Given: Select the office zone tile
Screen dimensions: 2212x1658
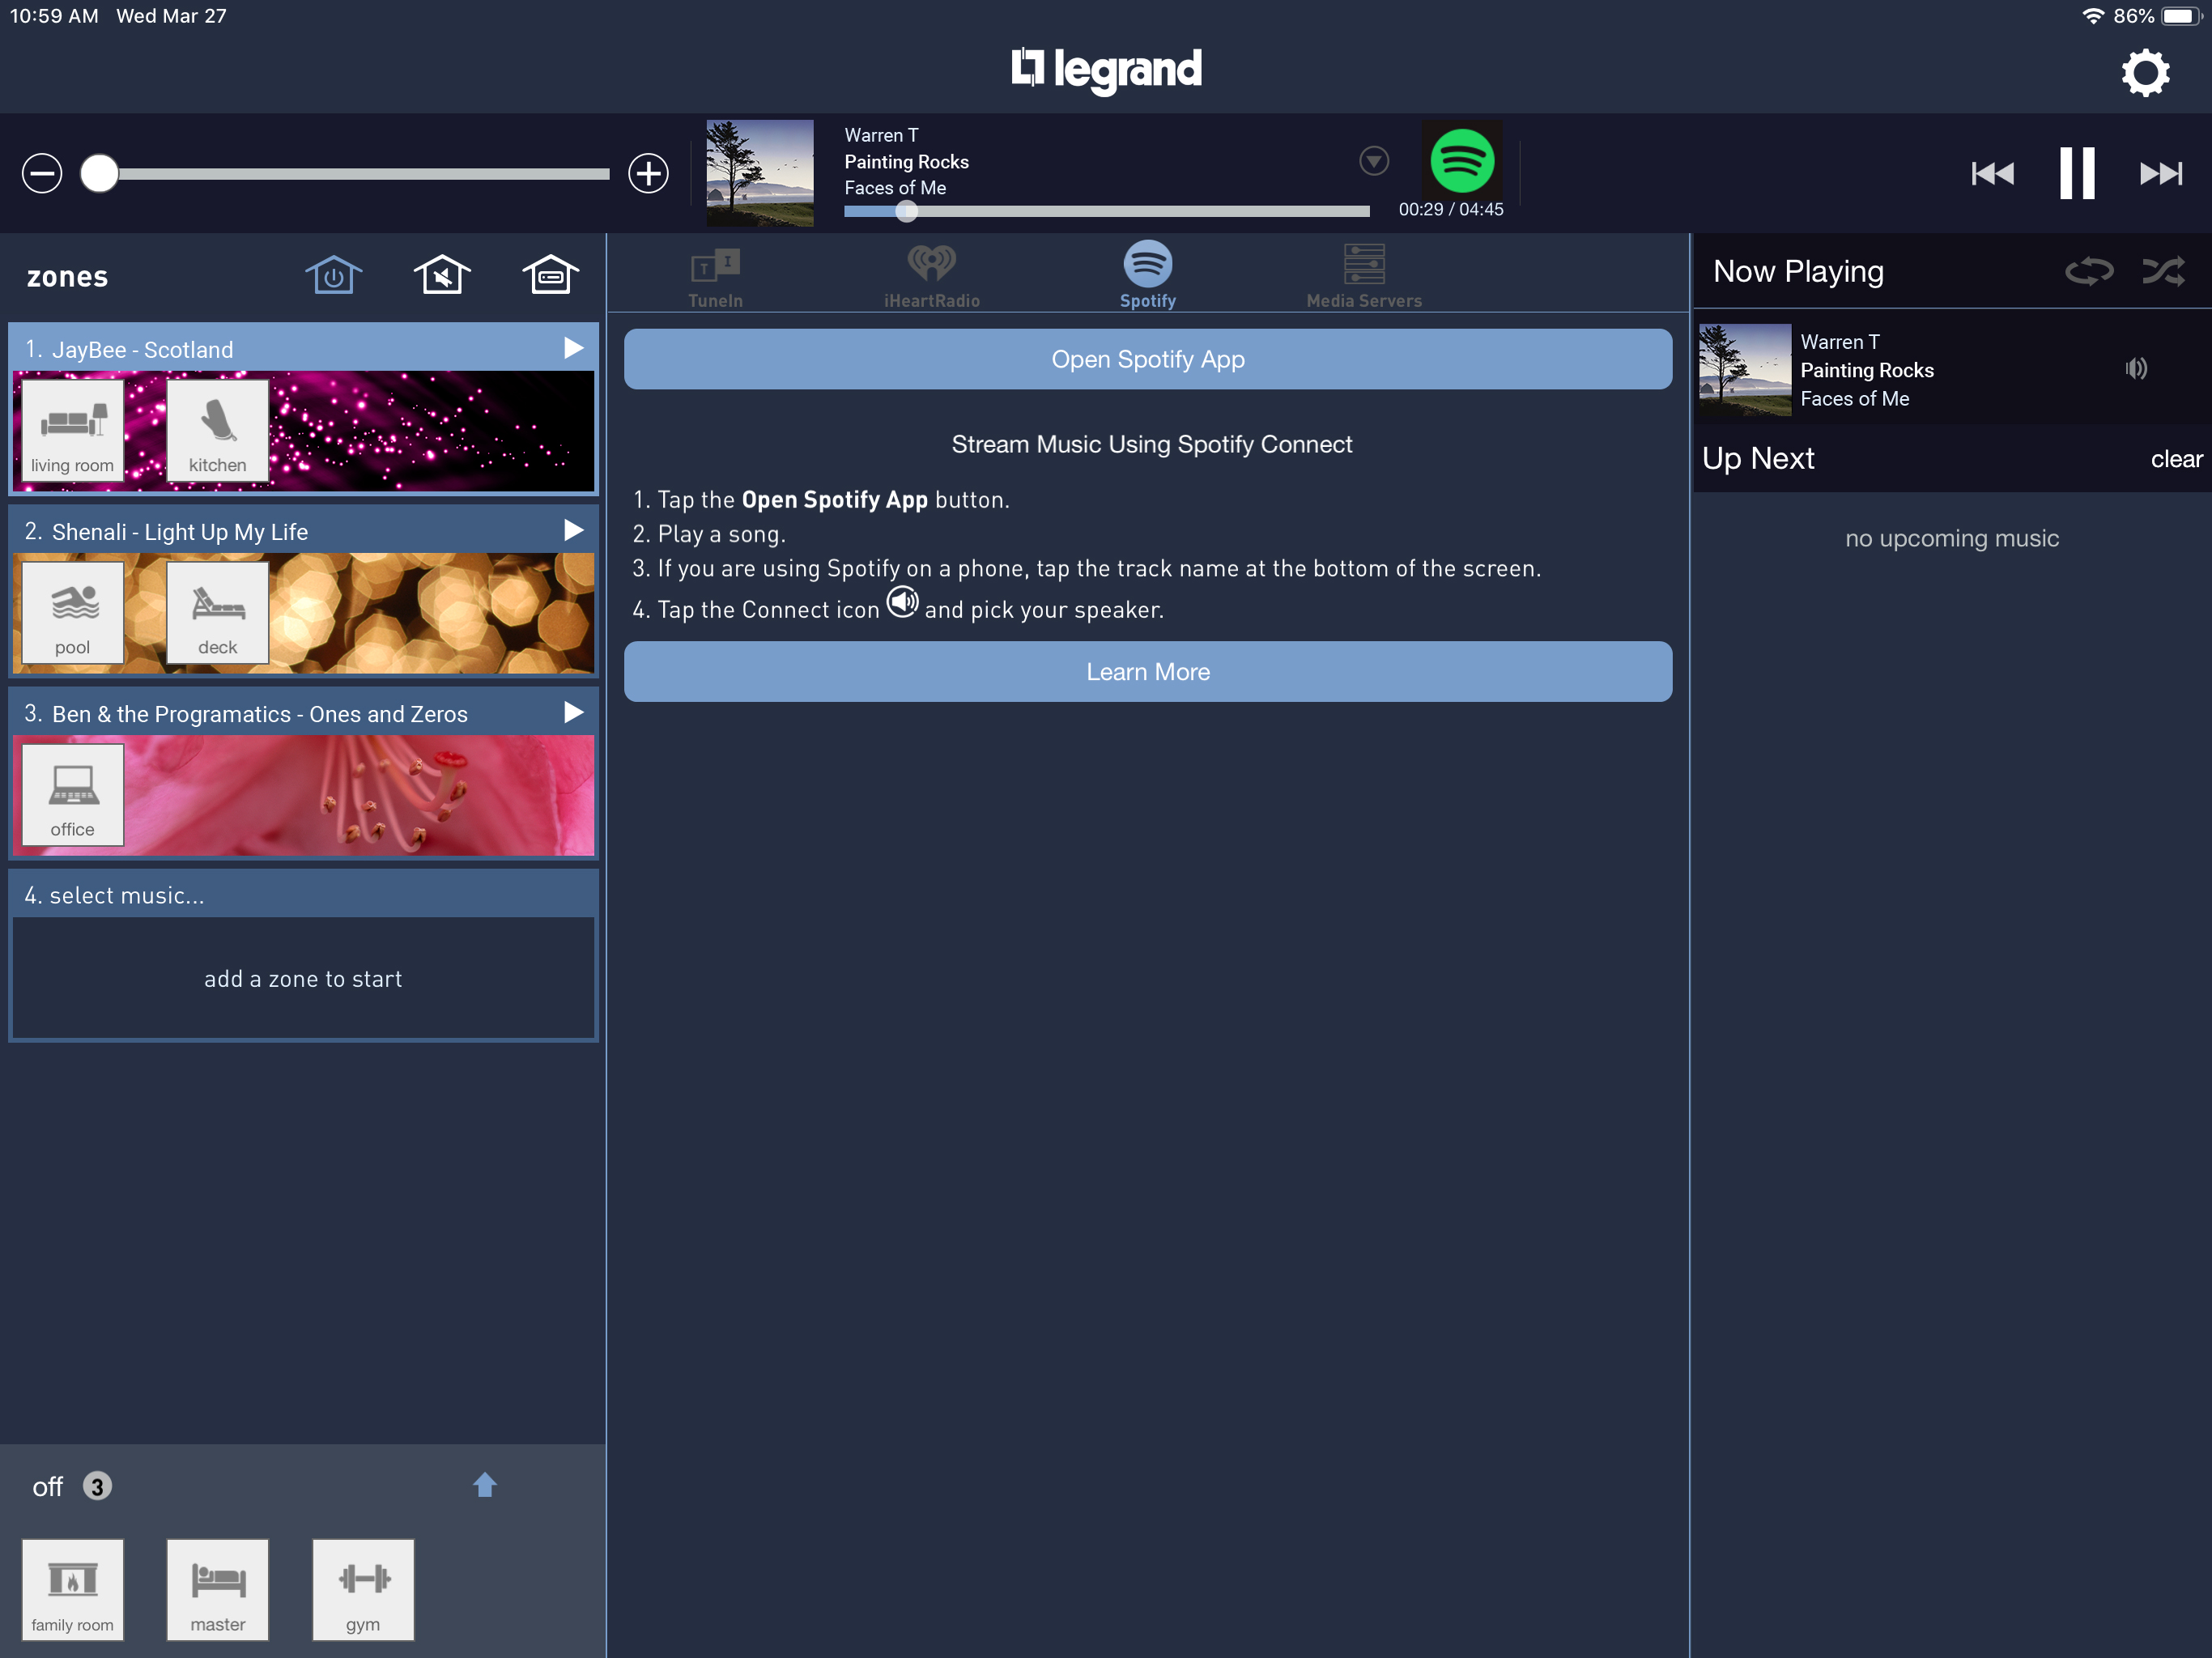Looking at the screenshot, I should click(72, 795).
